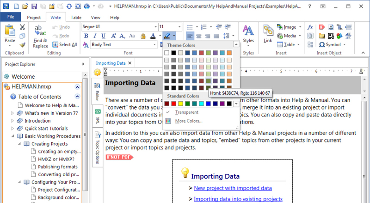Collapse the Creating Projects tree node
Viewport: 370px width, 203px height.
(19, 144)
